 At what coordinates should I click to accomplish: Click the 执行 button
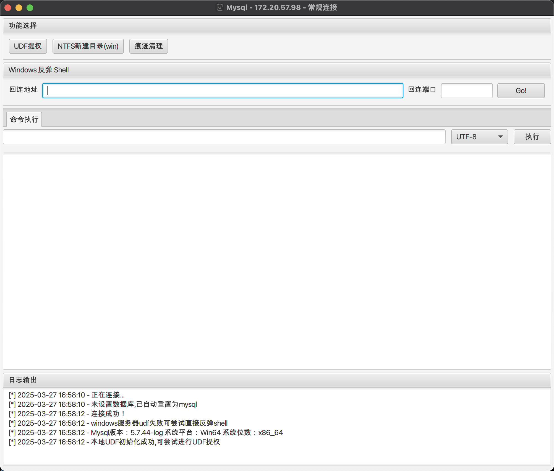click(x=532, y=137)
